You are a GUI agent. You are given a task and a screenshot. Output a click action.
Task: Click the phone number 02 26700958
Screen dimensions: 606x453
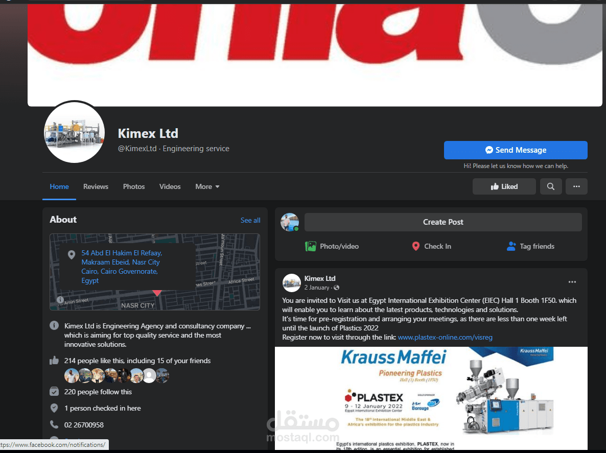coord(84,425)
